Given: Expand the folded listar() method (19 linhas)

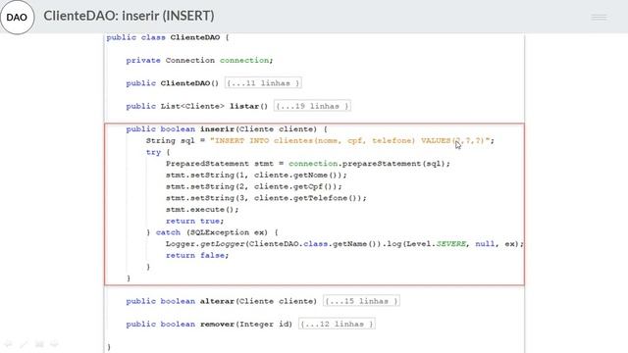Looking at the screenshot, I should pos(312,106).
